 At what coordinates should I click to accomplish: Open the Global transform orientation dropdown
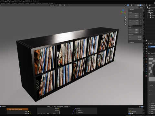click(x=53, y=5)
